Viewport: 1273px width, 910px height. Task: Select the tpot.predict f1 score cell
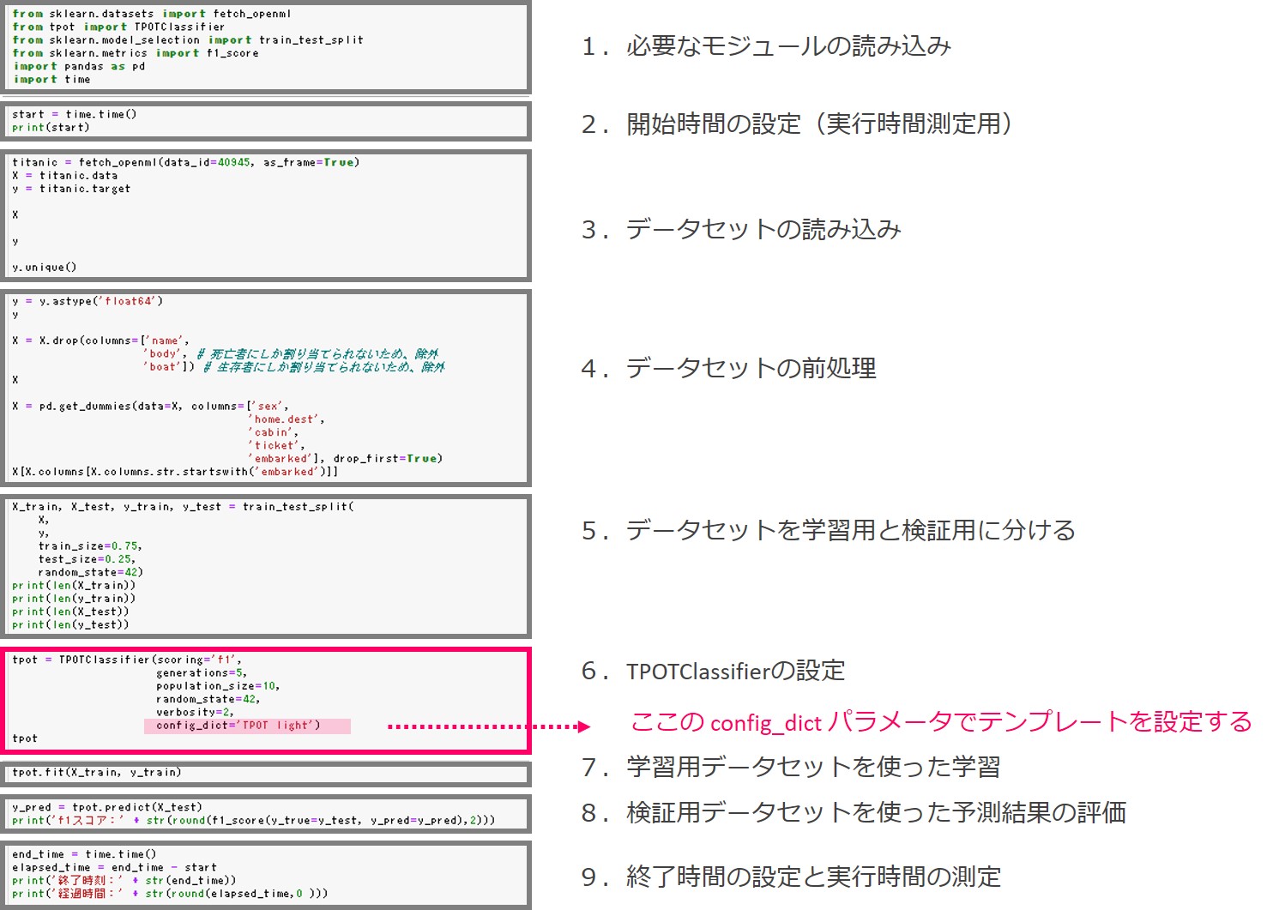pyautogui.click(x=266, y=814)
